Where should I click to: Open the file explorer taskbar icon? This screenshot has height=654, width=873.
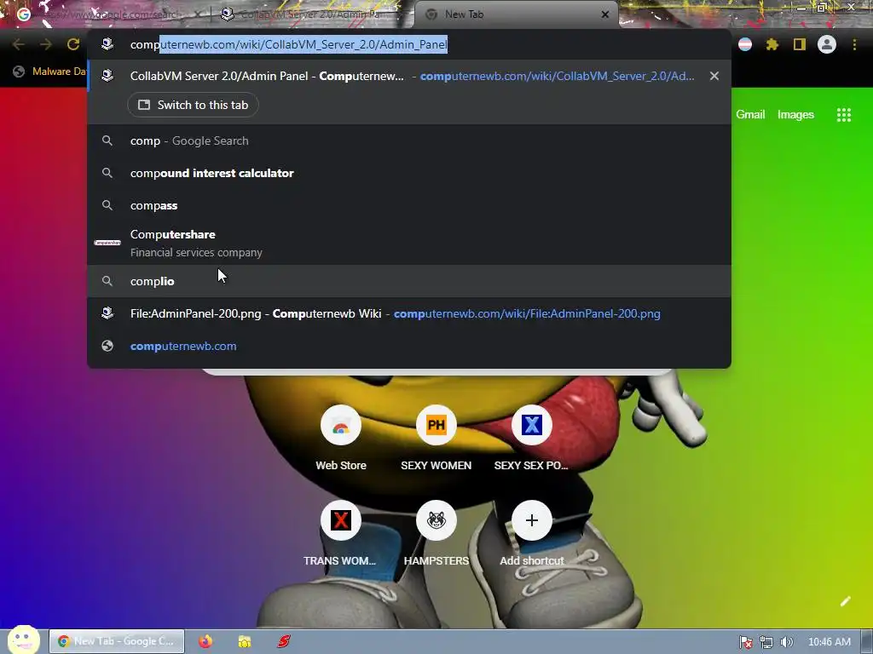245,641
